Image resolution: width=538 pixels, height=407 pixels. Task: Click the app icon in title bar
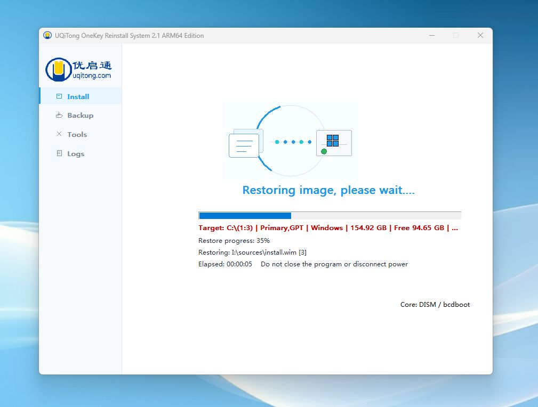tap(47, 35)
